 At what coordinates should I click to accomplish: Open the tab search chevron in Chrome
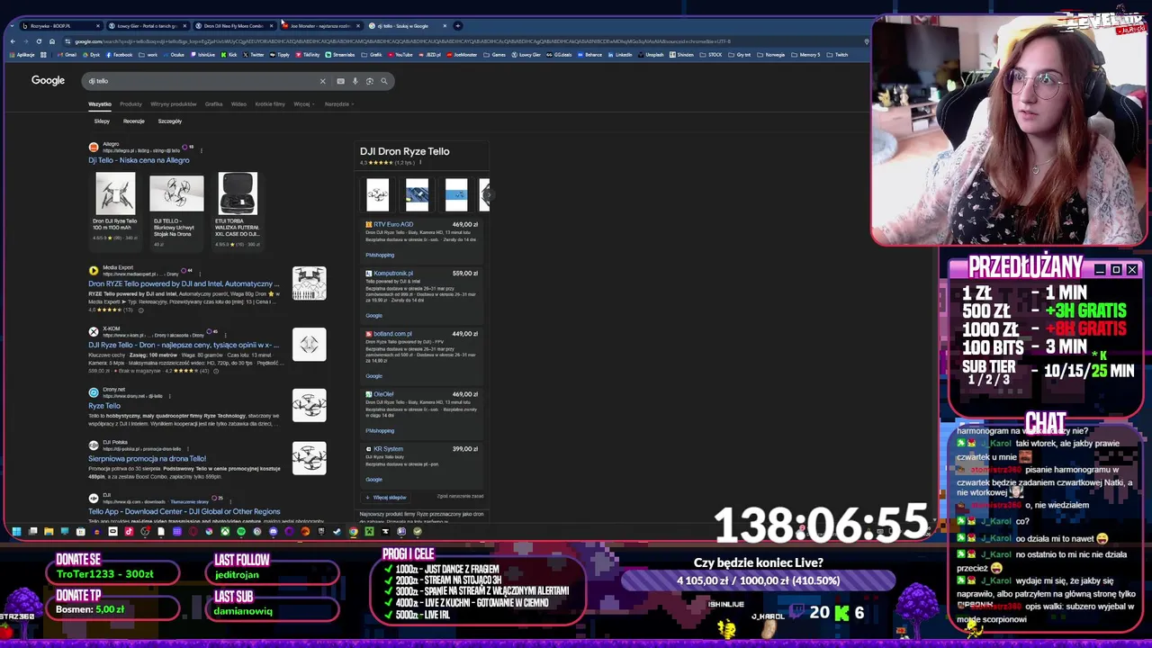[12, 25]
